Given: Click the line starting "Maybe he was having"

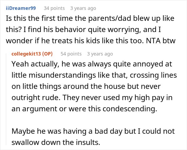Looking at the screenshot, I should [93, 132].
